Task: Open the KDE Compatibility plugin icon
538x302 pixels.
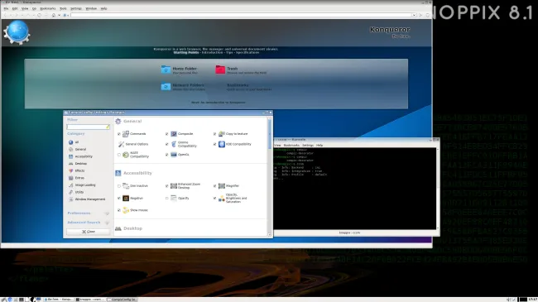Action: pos(222,144)
